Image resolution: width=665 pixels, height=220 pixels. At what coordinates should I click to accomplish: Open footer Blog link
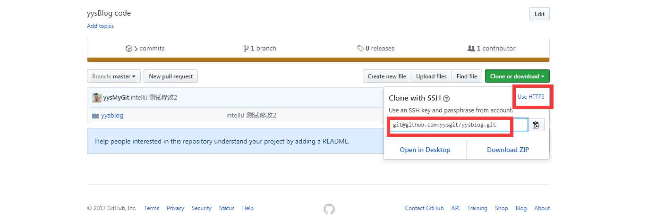coord(521,208)
